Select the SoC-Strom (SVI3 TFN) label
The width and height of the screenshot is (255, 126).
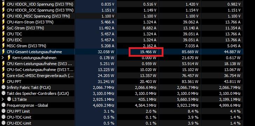click(x=25, y=28)
